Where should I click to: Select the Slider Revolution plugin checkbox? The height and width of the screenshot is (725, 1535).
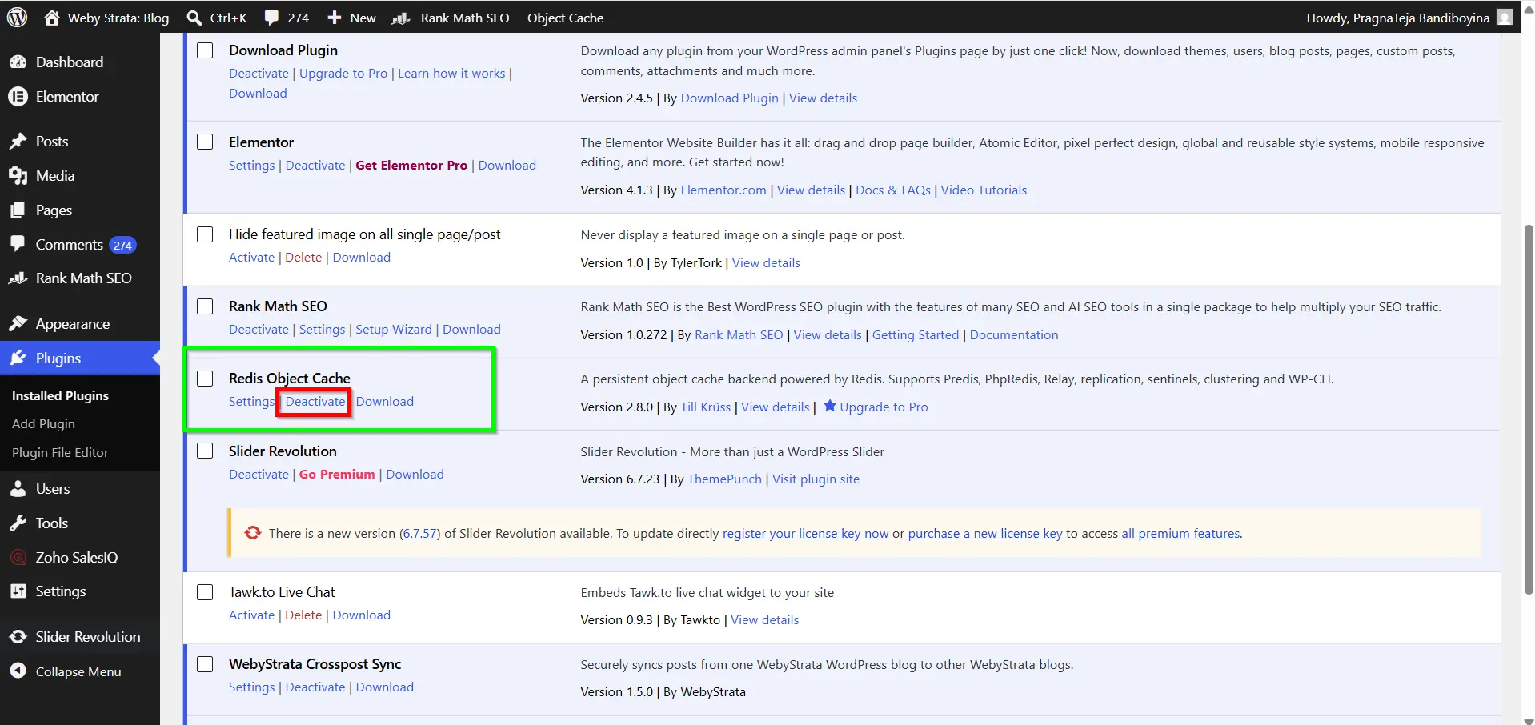[x=206, y=451]
